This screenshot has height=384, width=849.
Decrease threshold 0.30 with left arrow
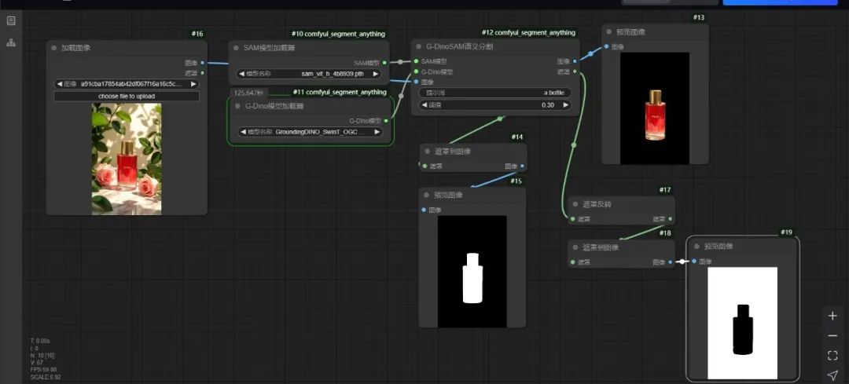coord(424,105)
